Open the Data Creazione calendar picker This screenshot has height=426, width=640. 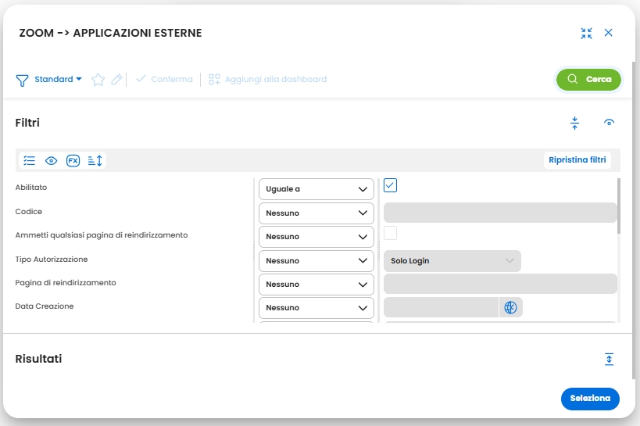pos(510,307)
